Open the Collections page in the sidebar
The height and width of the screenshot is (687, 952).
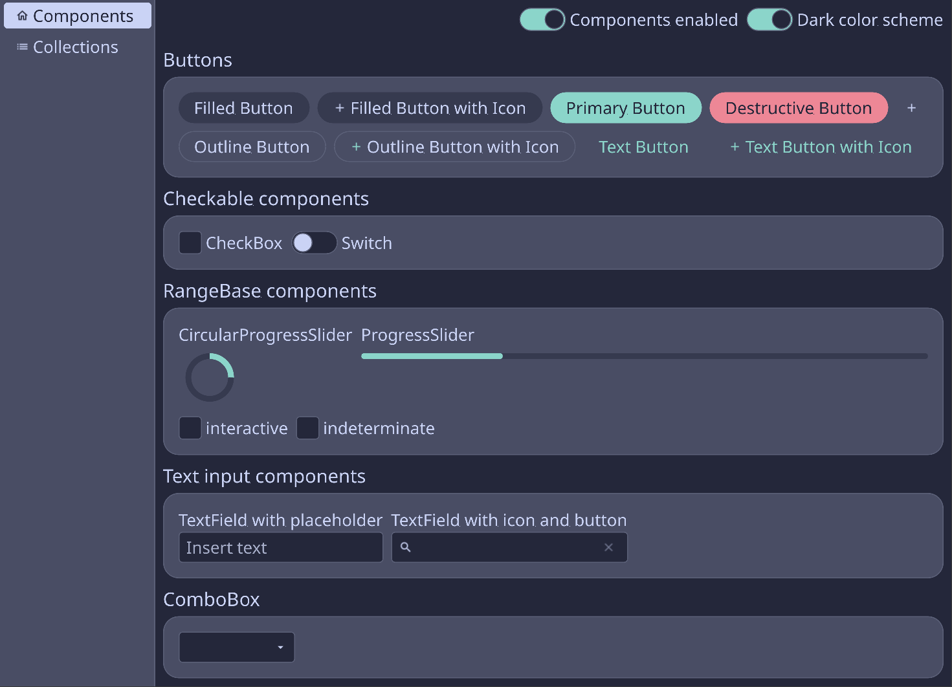(x=76, y=47)
